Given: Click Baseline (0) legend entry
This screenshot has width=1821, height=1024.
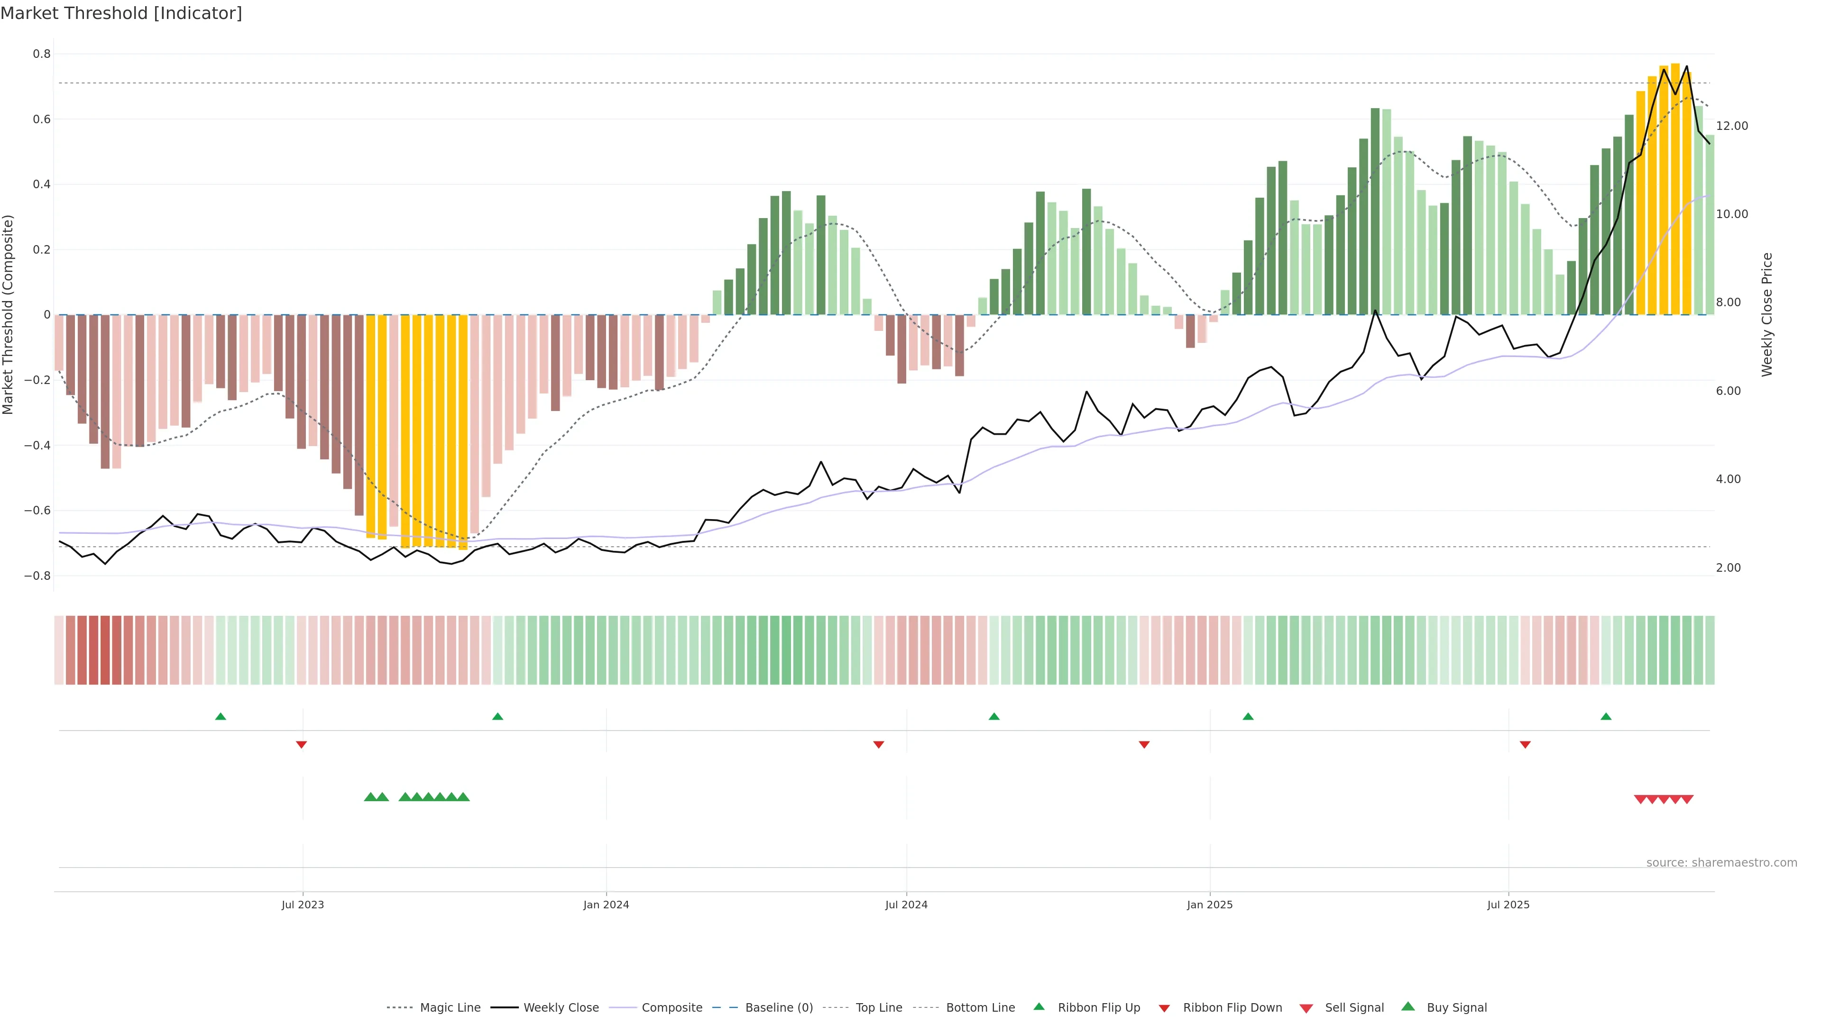Looking at the screenshot, I should click(779, 1008).
